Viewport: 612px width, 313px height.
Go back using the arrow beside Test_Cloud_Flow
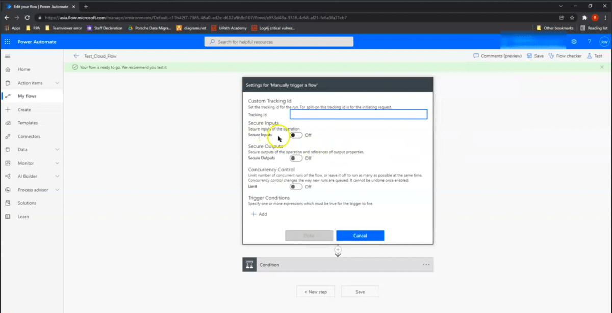[76, 56]
